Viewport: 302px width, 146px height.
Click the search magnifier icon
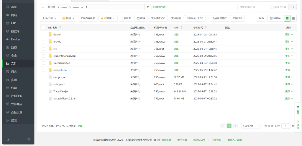(293, 7)
